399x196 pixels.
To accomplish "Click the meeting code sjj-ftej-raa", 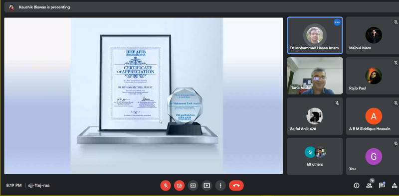I will [39, 186].
